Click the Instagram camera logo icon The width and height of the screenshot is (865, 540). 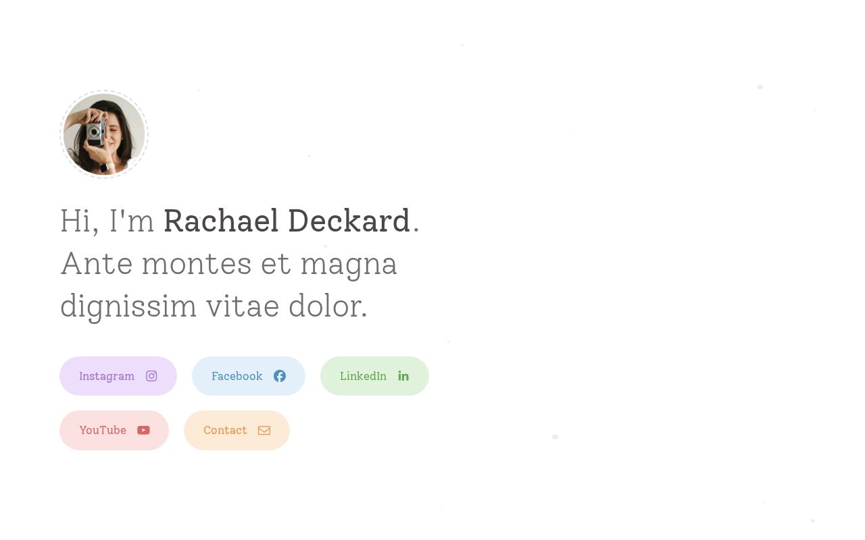coord(151,376)
